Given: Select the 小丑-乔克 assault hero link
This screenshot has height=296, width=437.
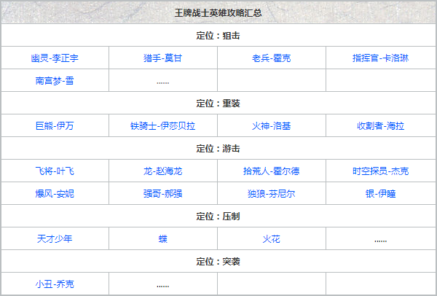Looking at the screenshot, I should point(55,284).
